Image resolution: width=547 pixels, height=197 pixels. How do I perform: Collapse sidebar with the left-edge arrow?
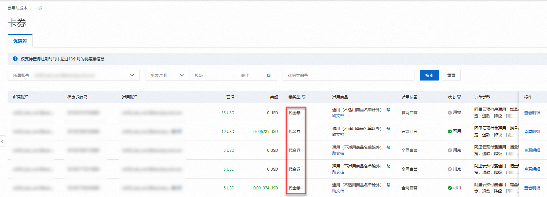[x=2, y=141]
